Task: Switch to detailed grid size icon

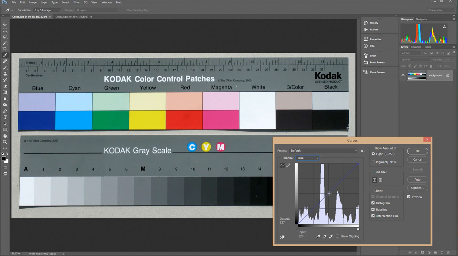Action: click(x=380, y=180)
